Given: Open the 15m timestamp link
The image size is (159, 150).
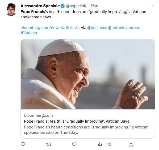Looking at the screenshot, I should click(94, 6).
